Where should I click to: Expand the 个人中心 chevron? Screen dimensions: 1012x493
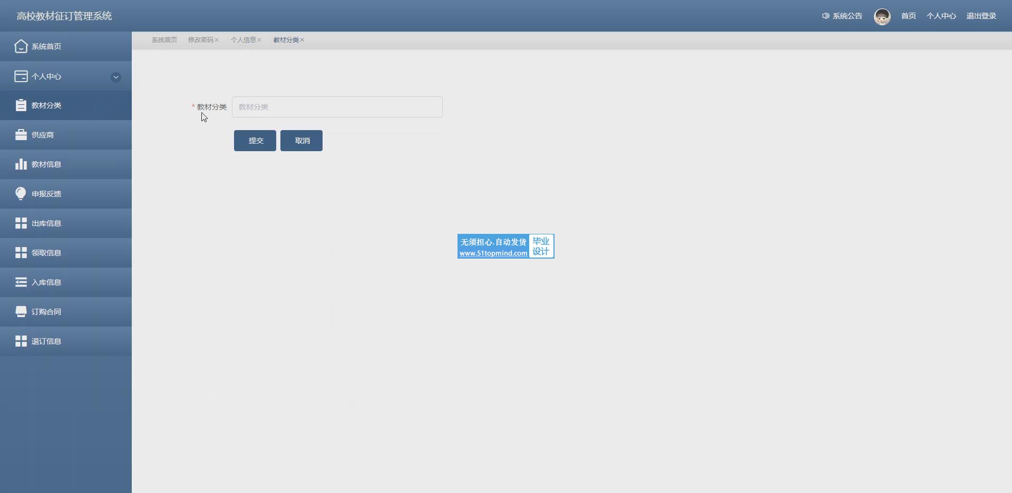[x=116, y=77]
